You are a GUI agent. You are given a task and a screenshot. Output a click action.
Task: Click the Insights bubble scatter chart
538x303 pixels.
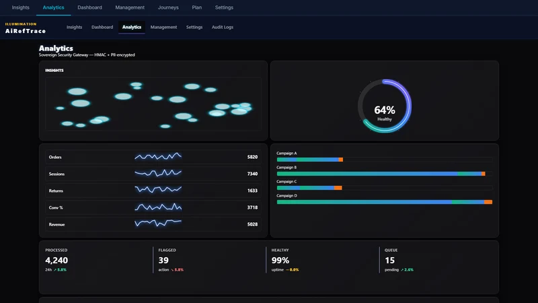point(153,104)
